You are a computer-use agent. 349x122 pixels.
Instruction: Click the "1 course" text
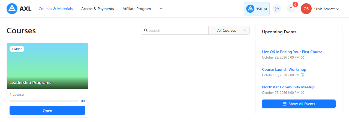17,95
